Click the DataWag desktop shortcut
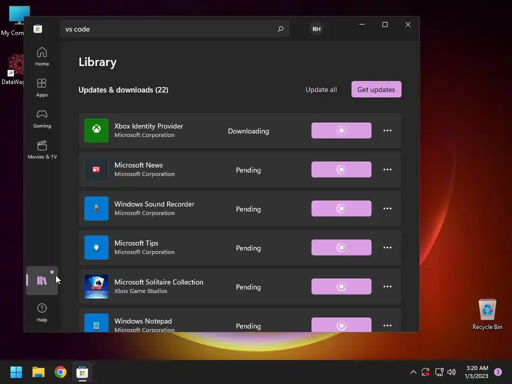512x384 pixels. tap(12, 69)
